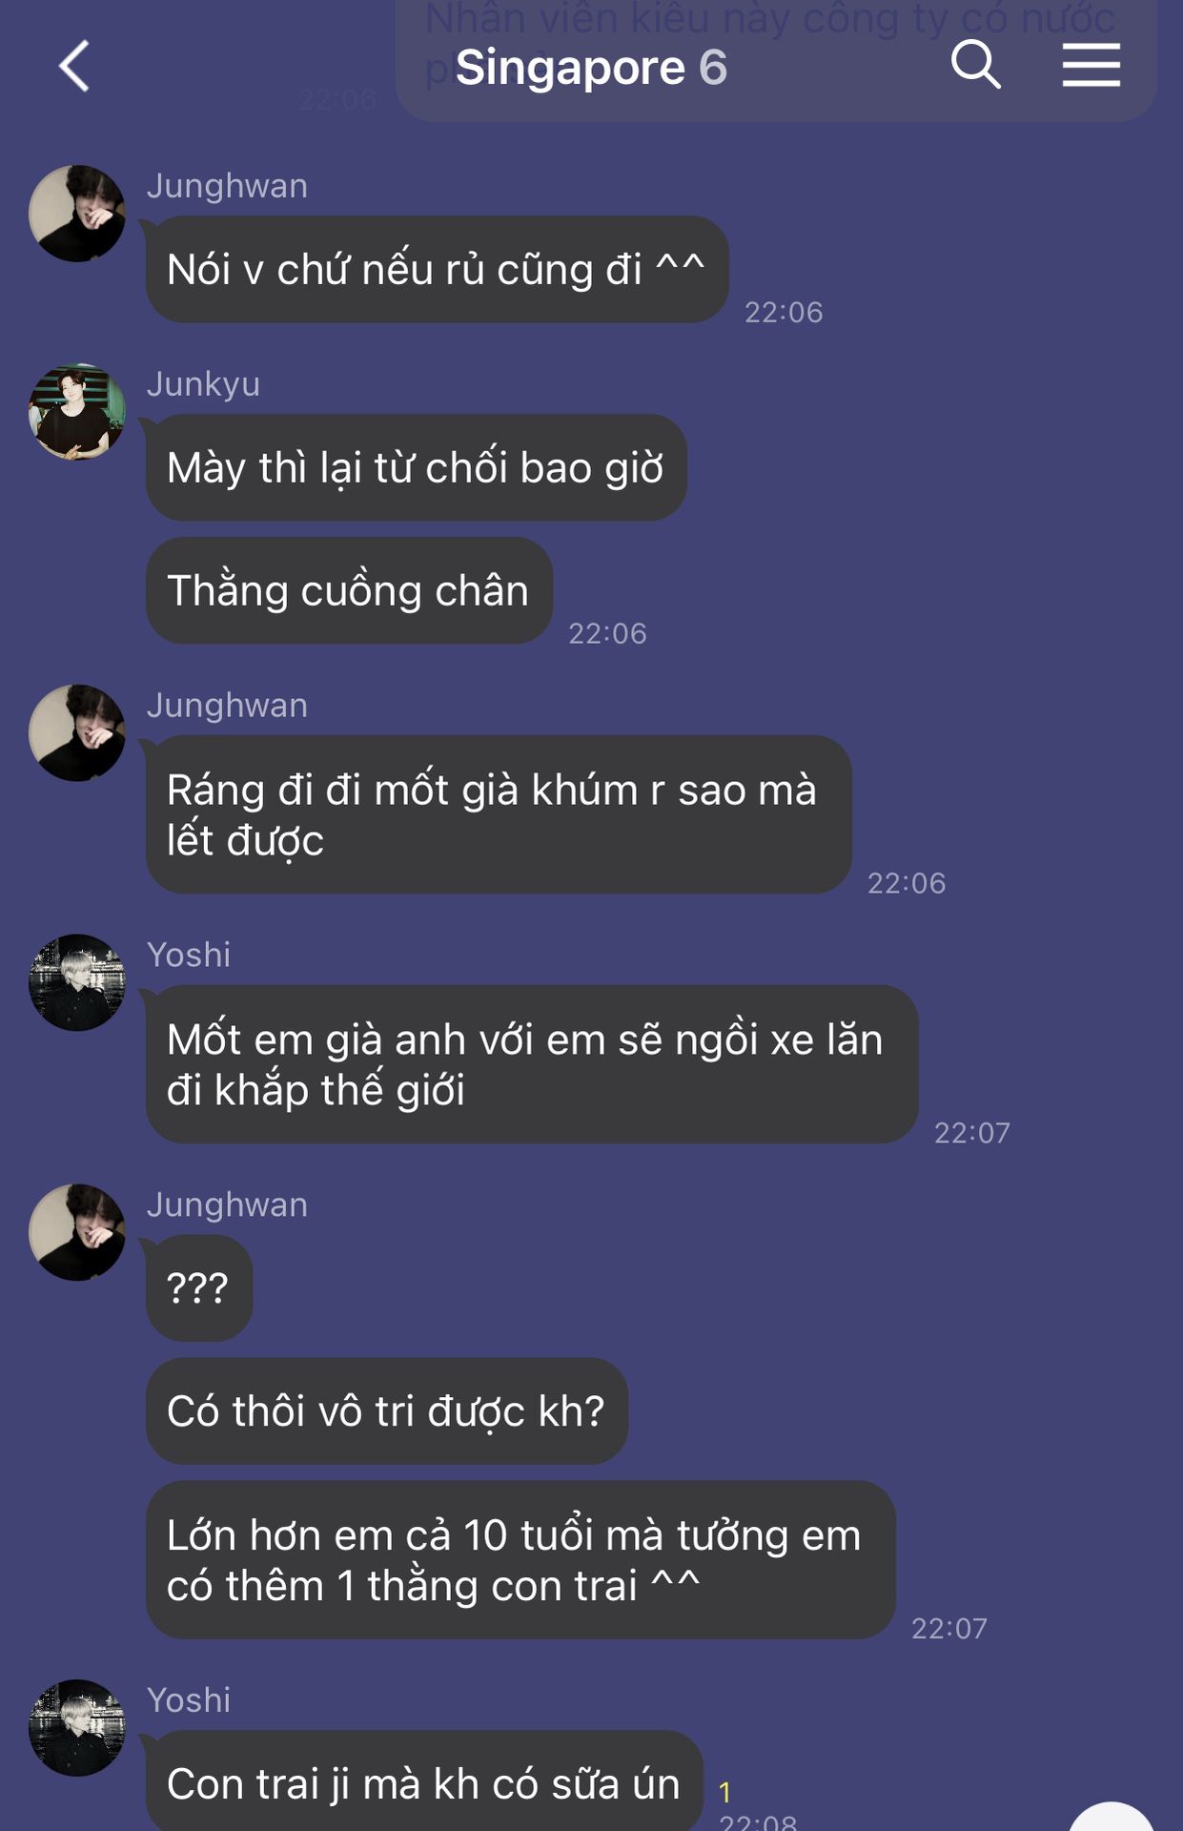Tap Junghwan's avatar above '???' message

tap(77, 1232)
